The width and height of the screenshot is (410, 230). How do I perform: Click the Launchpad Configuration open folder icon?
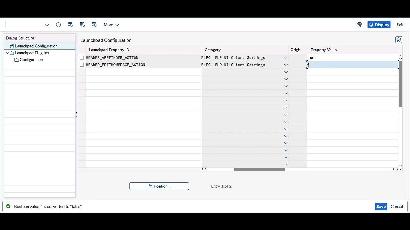(x=12, y=46)
